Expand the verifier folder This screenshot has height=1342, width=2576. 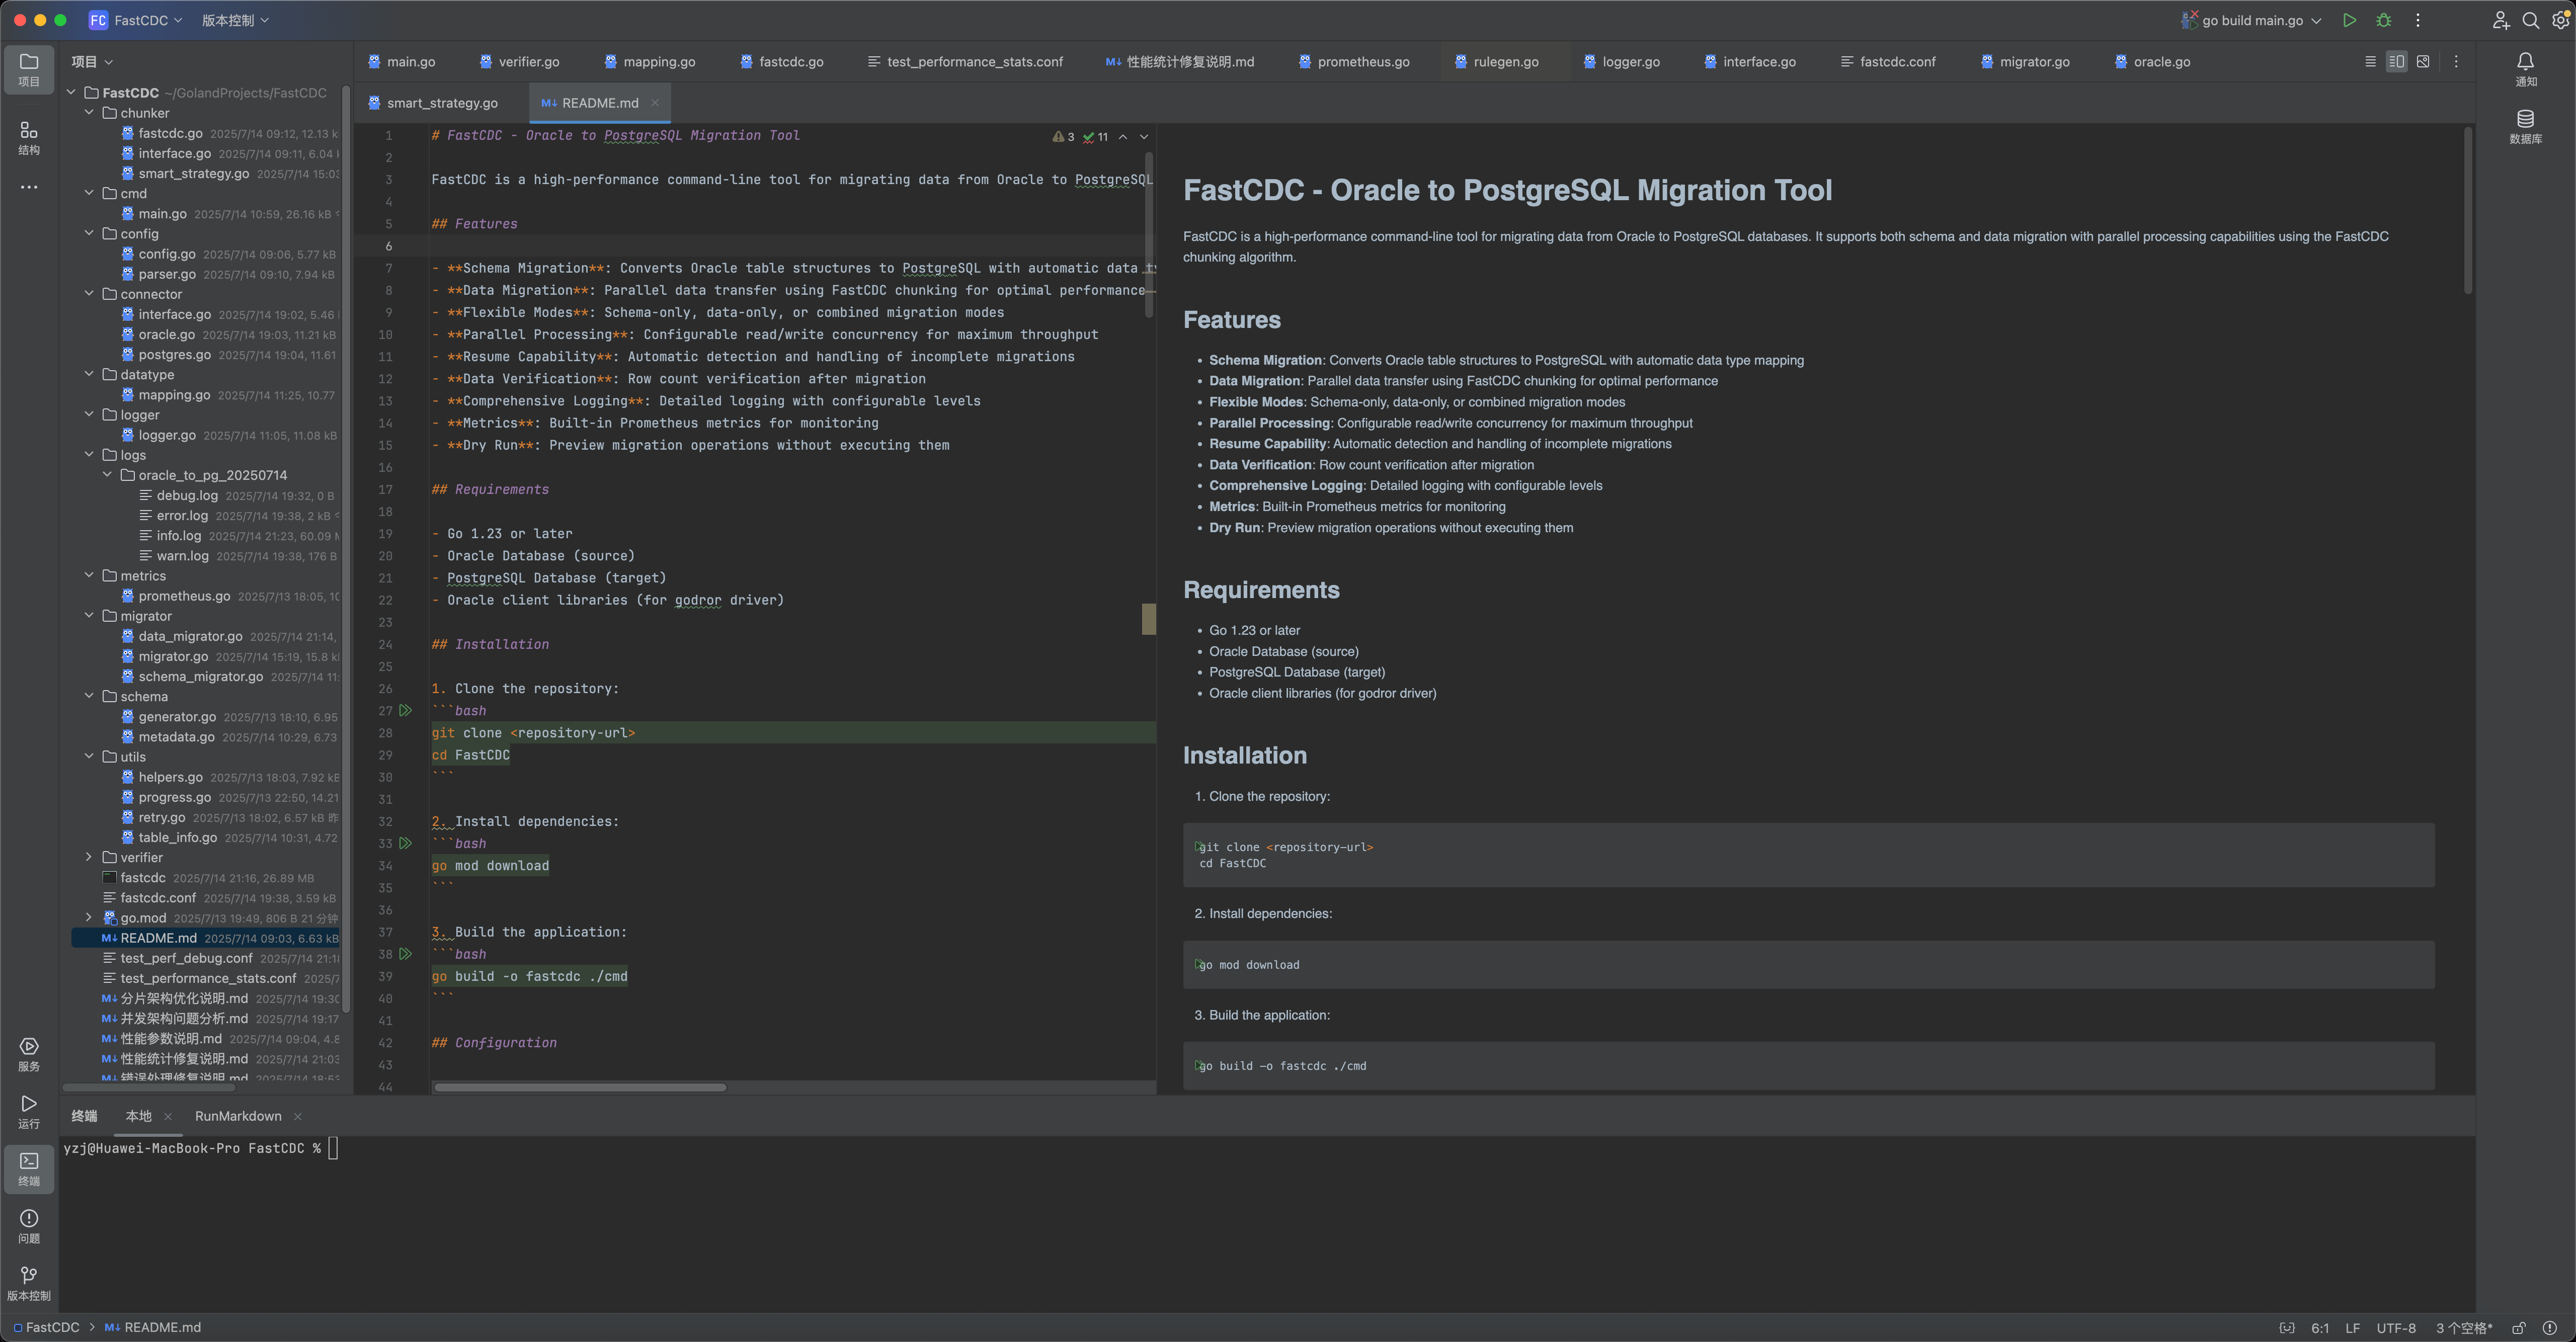89,857
